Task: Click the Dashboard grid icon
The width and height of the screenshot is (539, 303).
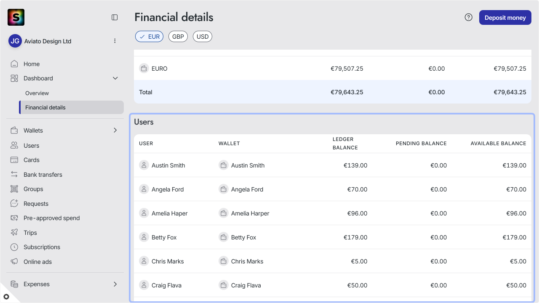Action: point(14,78)
